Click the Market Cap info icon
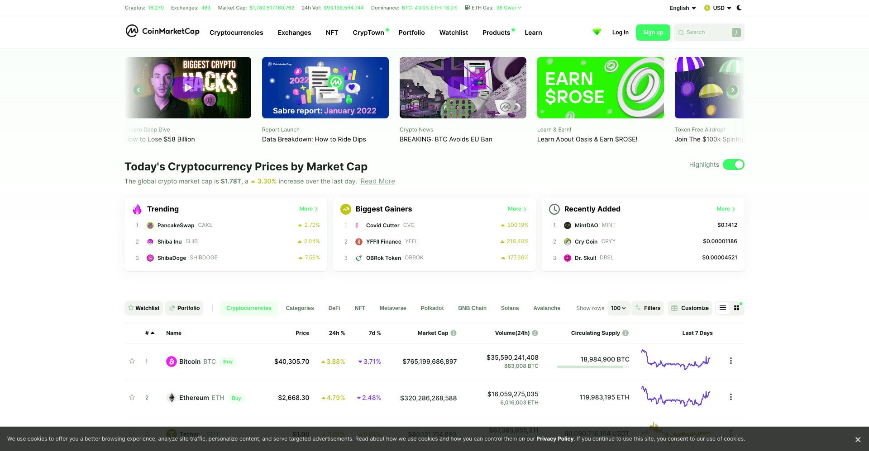869x451 pixels. click(x=454, y=333)
